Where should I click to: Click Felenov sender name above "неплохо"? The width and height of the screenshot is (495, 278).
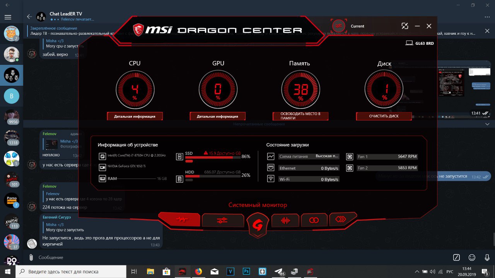(49, 134)
